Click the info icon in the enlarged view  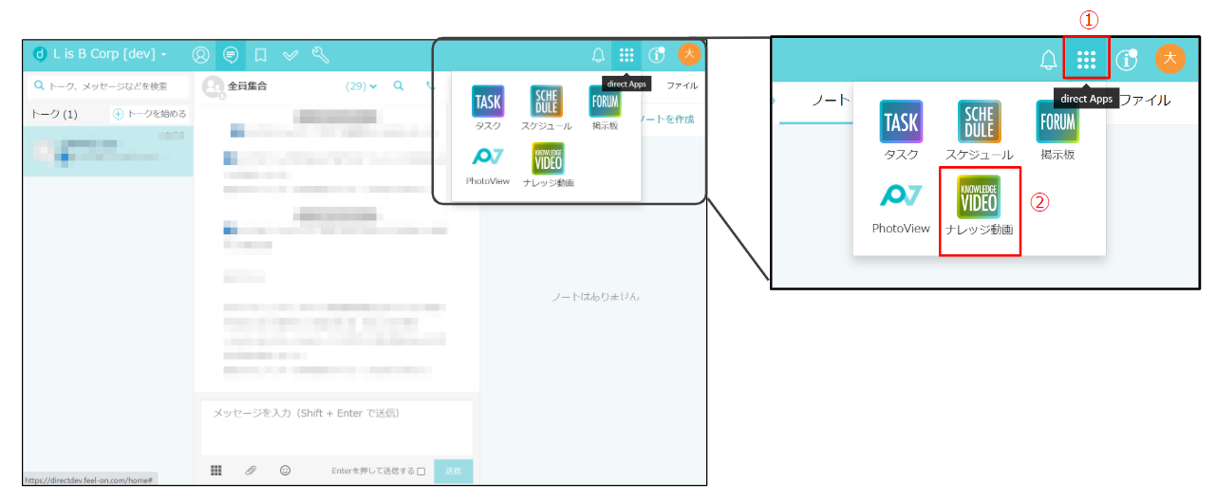[x=1127, y=60]
